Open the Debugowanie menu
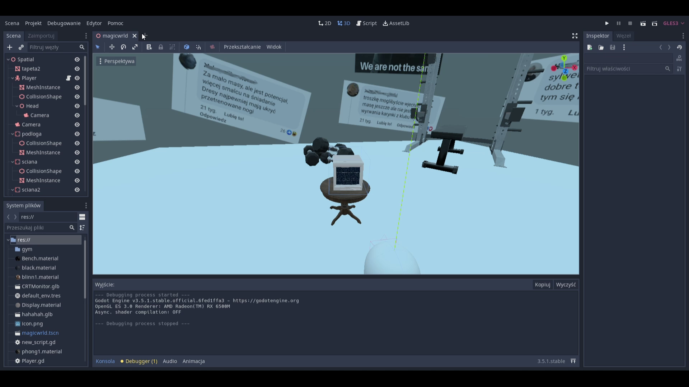The height and width of the screenshot is (387, 689). (x=64, y=23)
